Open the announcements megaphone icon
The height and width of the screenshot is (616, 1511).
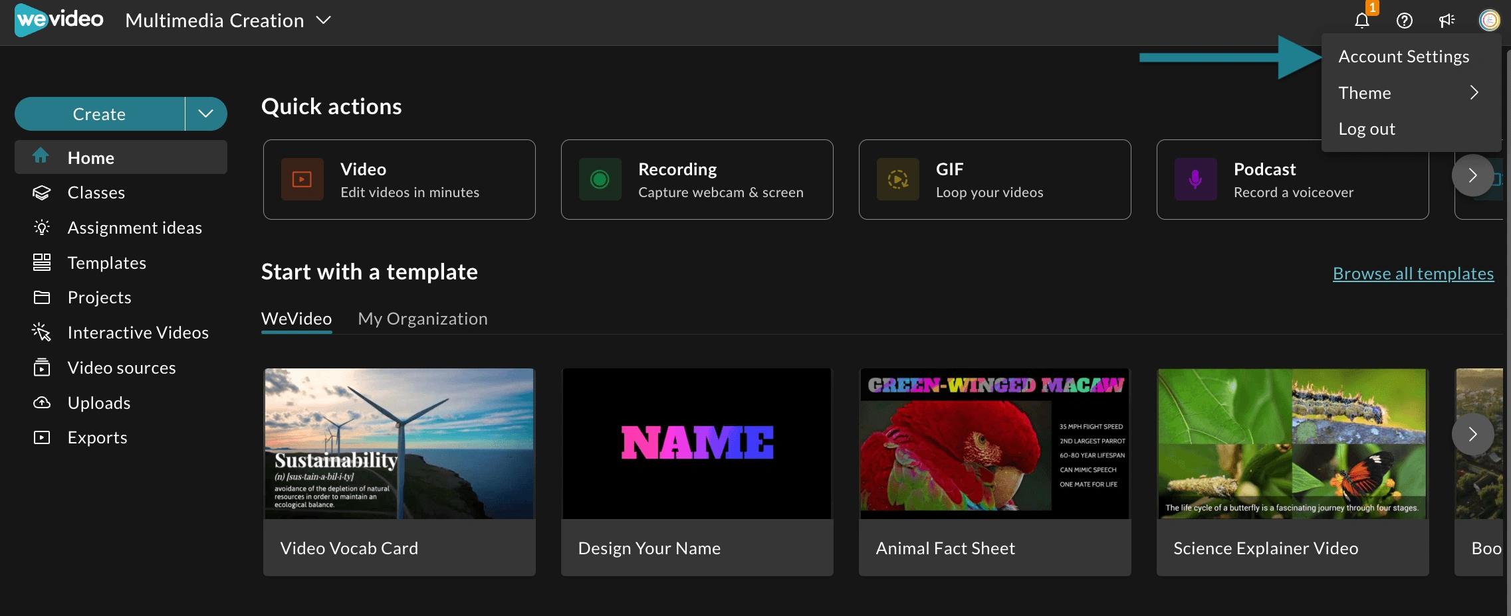pyautogui.click(x=1447, y=21)
